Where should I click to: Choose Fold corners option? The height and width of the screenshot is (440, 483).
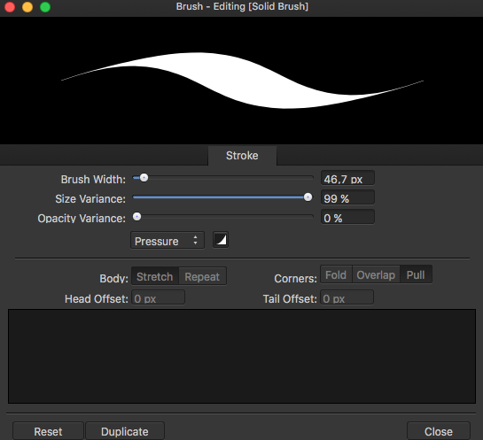pyautogui.click(x=336, y=274)
